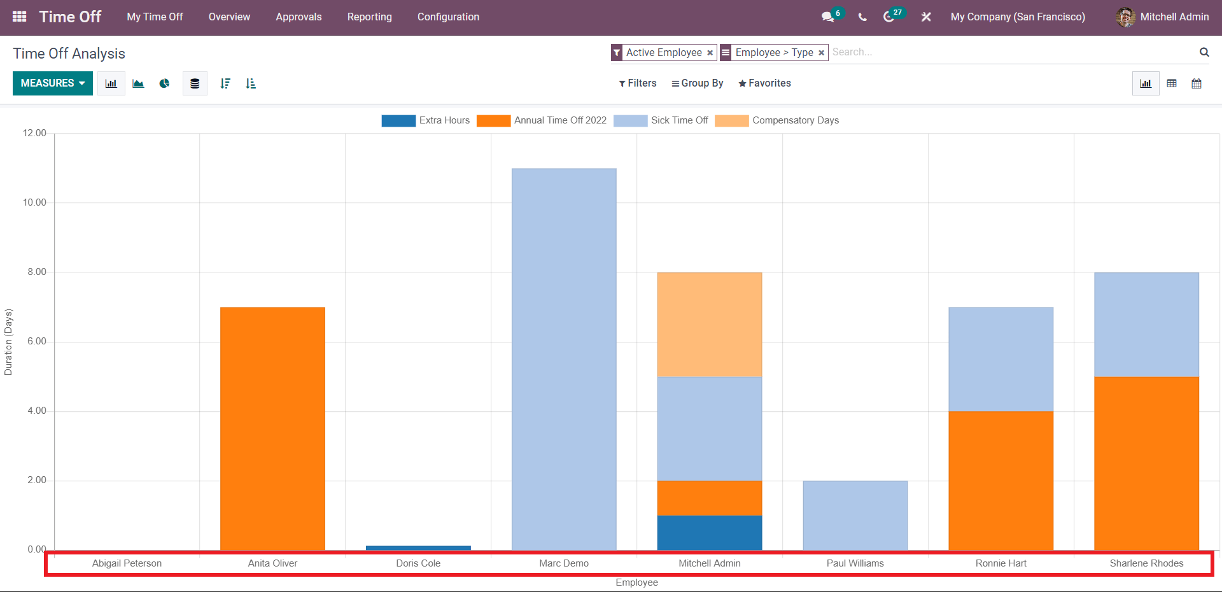Viewport: 1222px width, 592px height.
Task: Open the Group By dropdown
Action: (698, 83)
